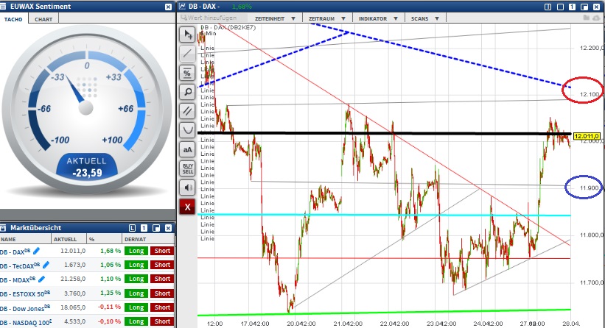Click the '1' group icon in DAX header
The height and width of the screenshot is (328, 605).
tap(572, 7)
